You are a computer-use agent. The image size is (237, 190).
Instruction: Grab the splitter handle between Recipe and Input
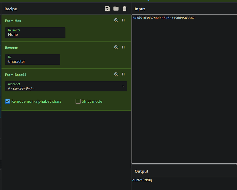click(131, 164)
